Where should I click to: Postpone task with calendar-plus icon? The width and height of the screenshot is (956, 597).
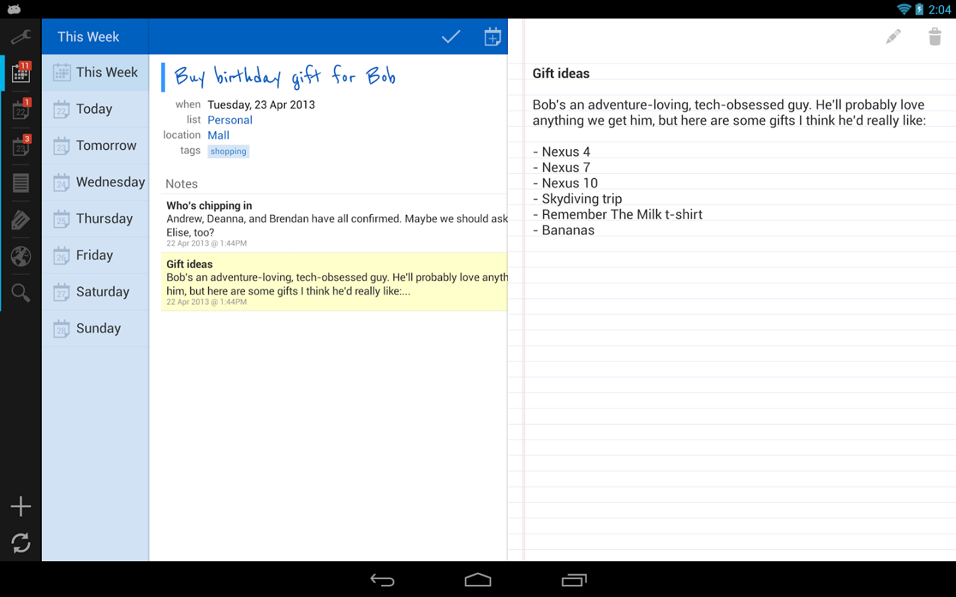(x=493, y=36)
